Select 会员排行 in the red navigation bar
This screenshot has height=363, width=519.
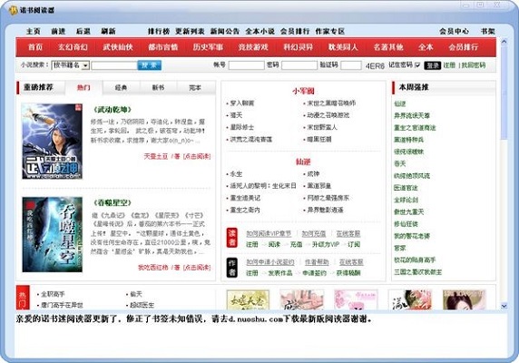(464, 47)
